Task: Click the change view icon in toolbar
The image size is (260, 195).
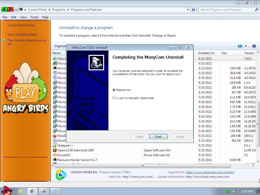Action: tap(240, 46)
